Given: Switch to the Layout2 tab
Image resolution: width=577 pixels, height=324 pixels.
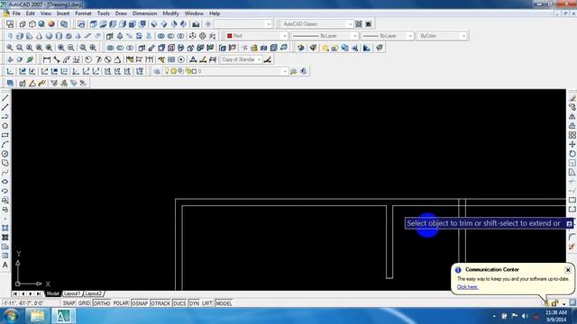Looking at the screenshot, I should coord(93,294).
